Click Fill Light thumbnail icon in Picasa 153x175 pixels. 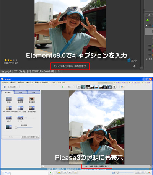coord(9,127)
